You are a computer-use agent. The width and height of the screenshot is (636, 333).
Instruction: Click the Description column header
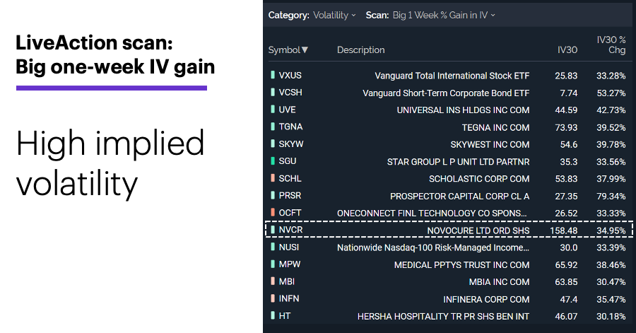[x=360, y=50]
